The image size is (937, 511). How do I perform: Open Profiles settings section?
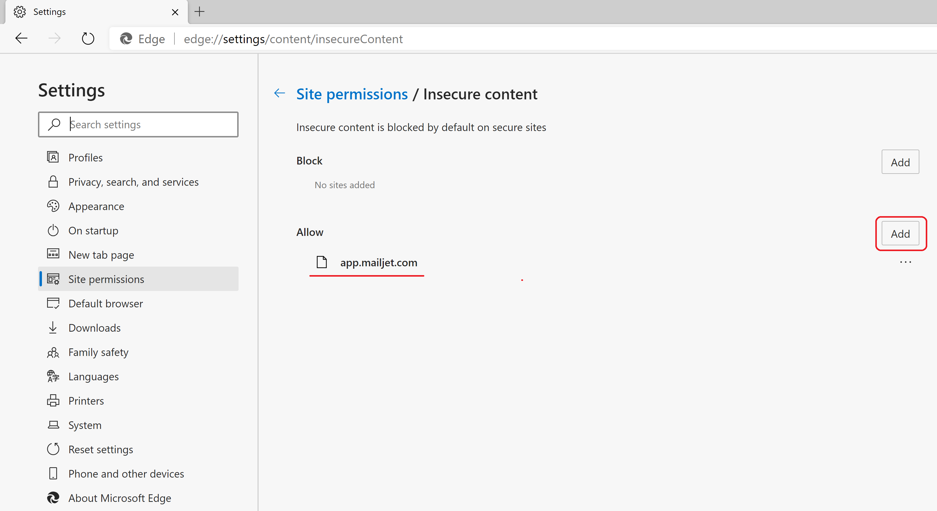point(85,157)
